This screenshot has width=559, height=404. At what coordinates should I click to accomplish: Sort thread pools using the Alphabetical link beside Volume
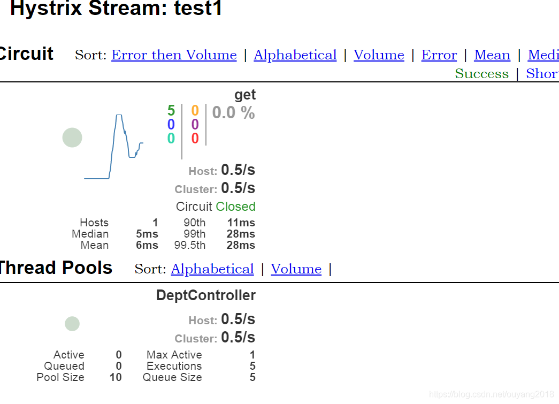pyautogui.click(x=212, y=269)
